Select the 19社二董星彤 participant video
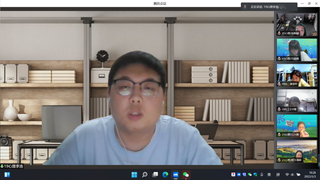The width and height of the screenshot is (320, 180). pos(297,75)
